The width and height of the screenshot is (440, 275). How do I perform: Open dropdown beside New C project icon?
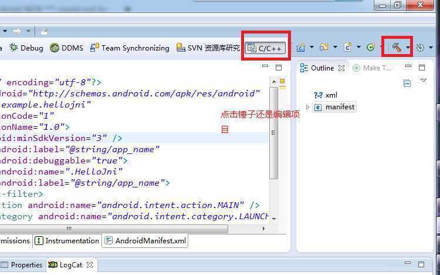coord(312,47)
